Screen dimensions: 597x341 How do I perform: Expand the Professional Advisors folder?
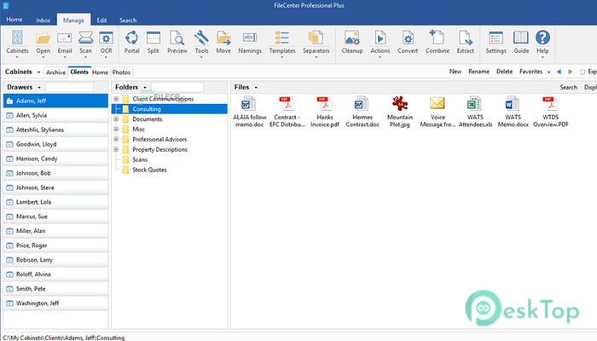(116, 139)
